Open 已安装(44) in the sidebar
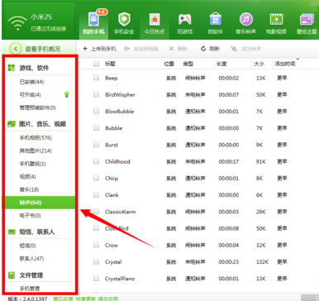 point(31,82)
